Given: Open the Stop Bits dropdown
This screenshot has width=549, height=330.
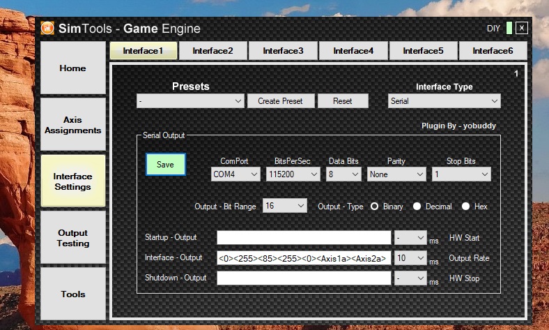Looking at the screenshot, I should (461, 174).
